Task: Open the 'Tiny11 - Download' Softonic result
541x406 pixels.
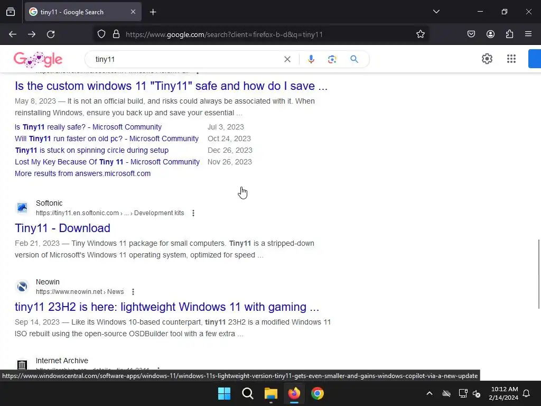Action: point(62,228)
